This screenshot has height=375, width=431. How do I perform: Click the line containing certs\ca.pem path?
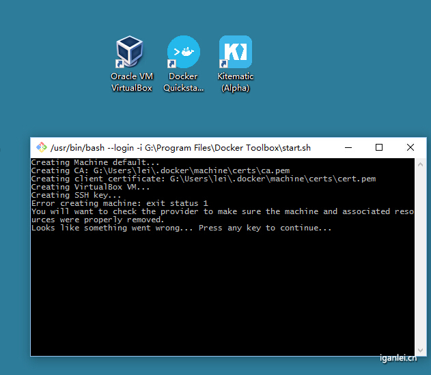pyautogui.click(x=161, y=170)
